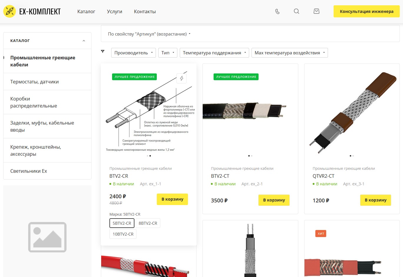Click Консультация инженера button

(367, 11)
